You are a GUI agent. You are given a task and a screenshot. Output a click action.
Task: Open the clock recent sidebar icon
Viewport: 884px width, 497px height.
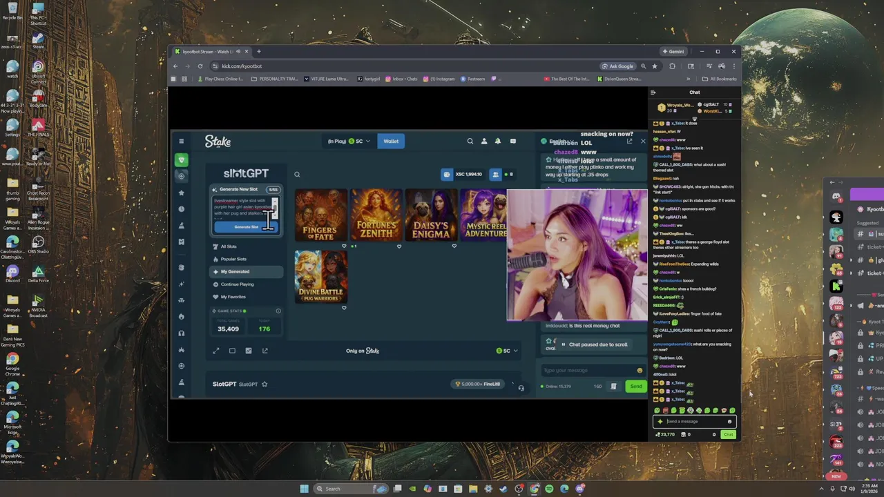click(181, 208)
